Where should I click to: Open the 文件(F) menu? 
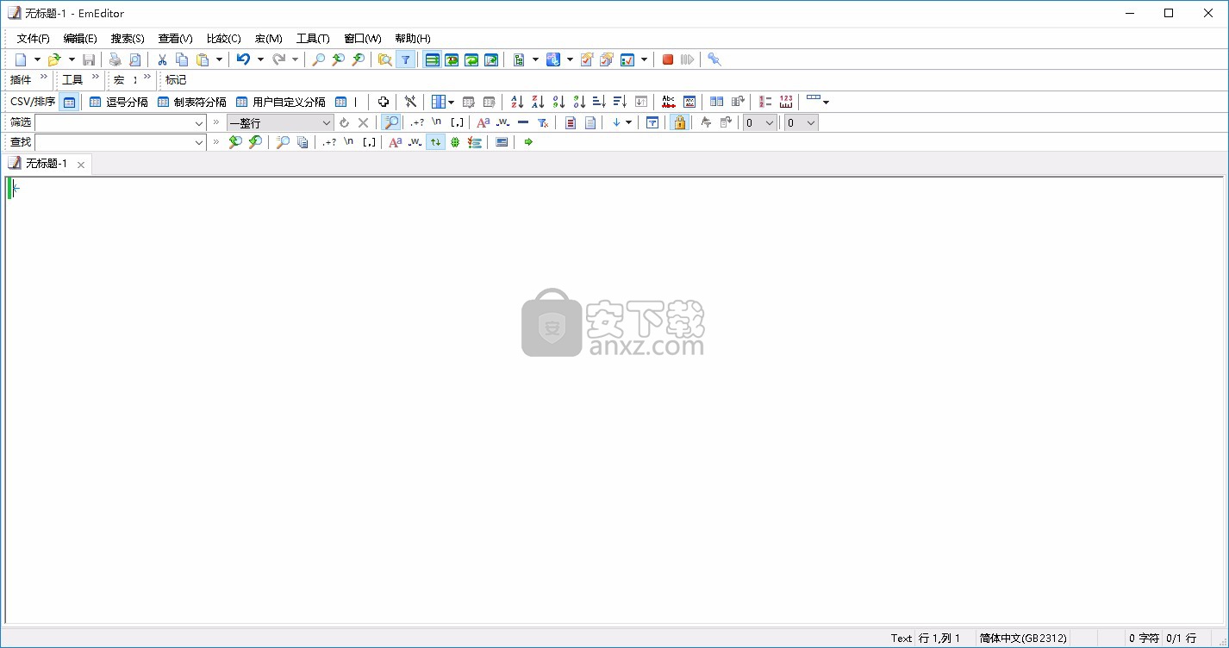[34, 39]
